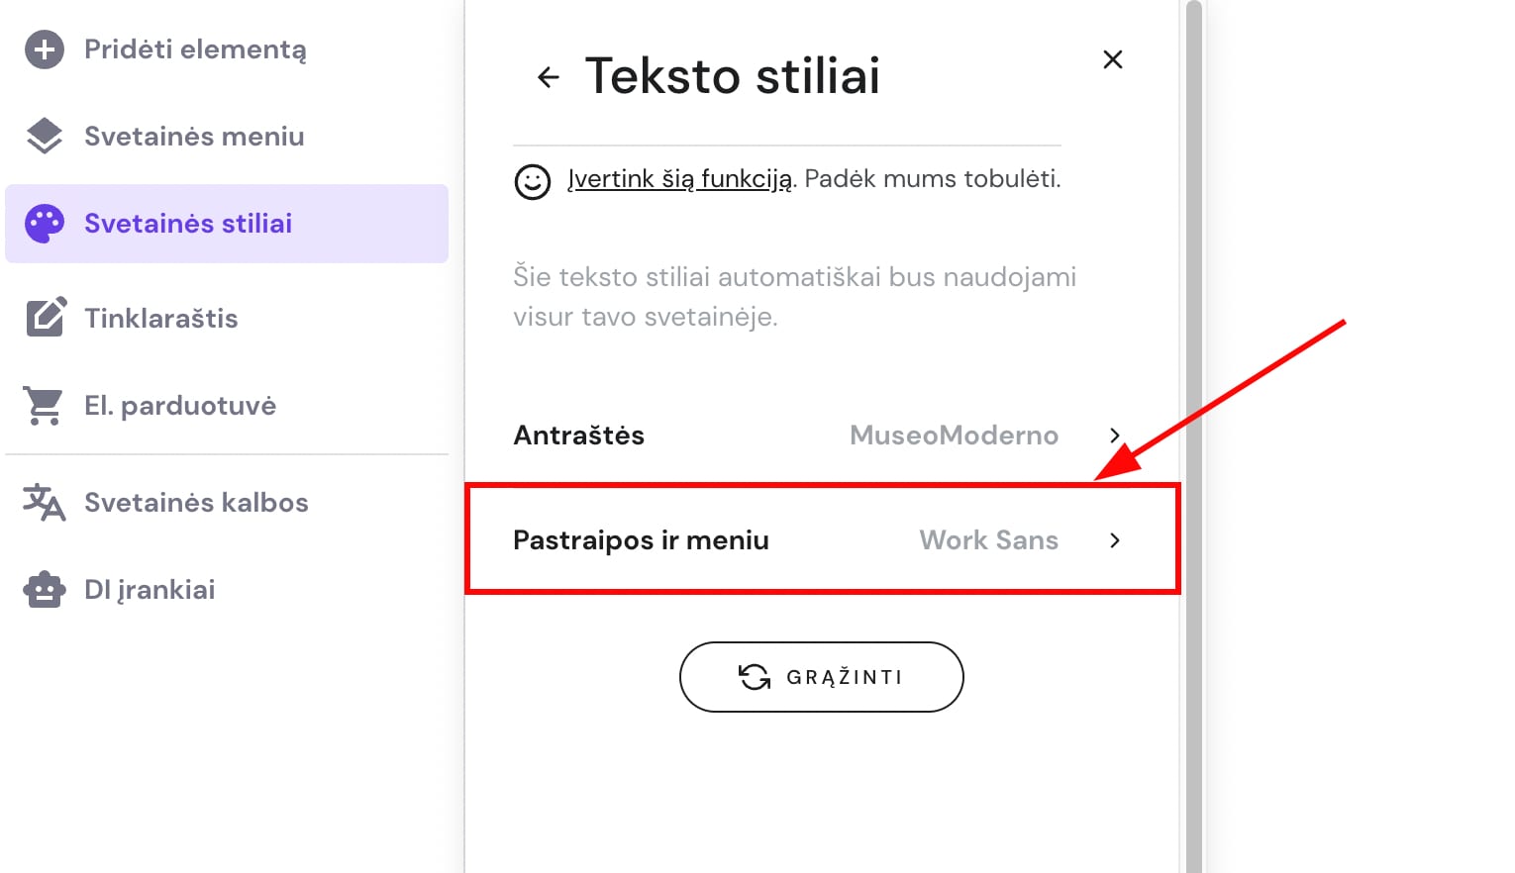Open the Svetainės meniu sidebar item
The width and height of the screenshot is (1515, 873).
click(x=194, y=136)
